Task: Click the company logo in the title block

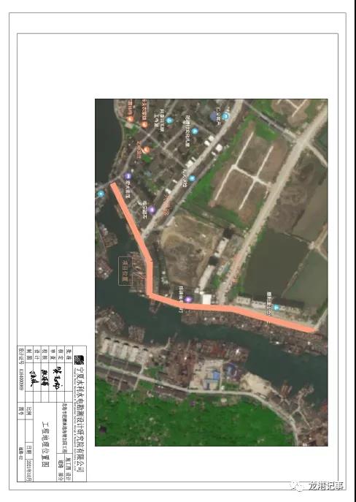Action: point(80,360)
